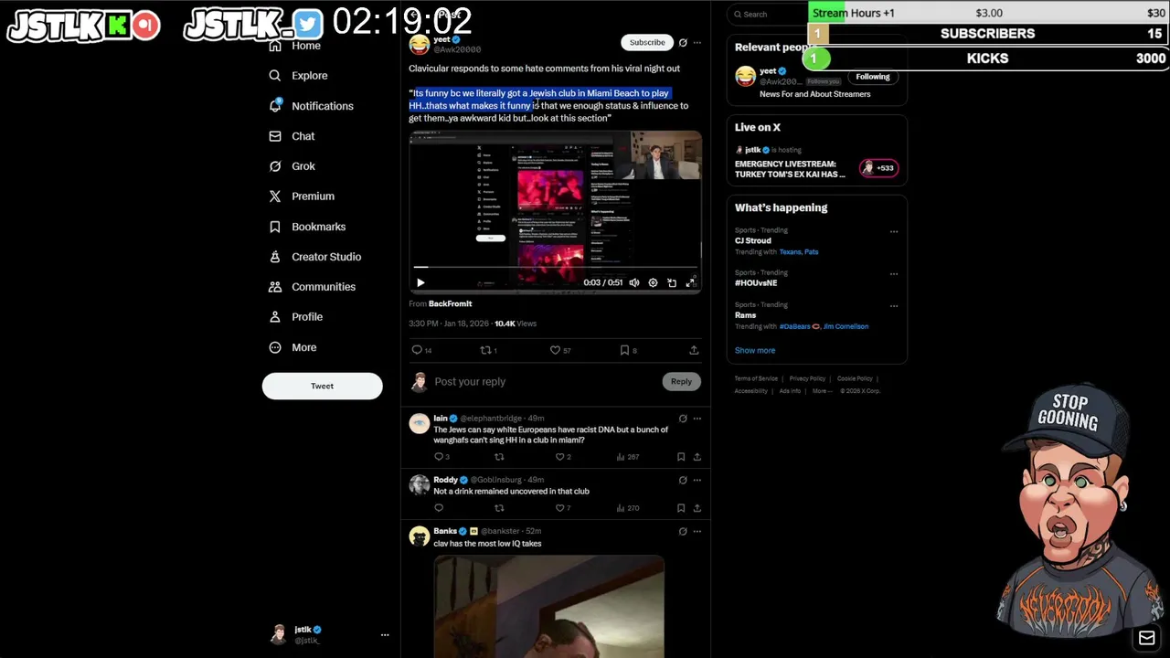Open more options on Roddy's reply
The image size is (1170, 658).
697,480
